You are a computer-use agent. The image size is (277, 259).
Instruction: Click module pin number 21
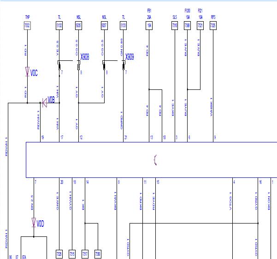click(x=126, y=137)
